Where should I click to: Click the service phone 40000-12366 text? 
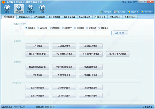coord(20,107)
